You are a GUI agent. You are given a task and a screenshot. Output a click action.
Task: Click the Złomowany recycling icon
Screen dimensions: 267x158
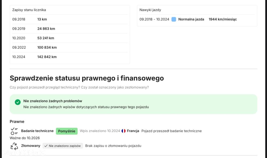coord(14,146)
